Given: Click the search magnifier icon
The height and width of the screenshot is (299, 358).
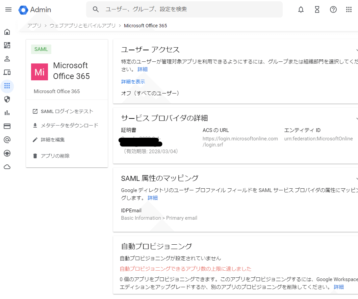Looking at the screenshot, I should (x=96, y=9).
